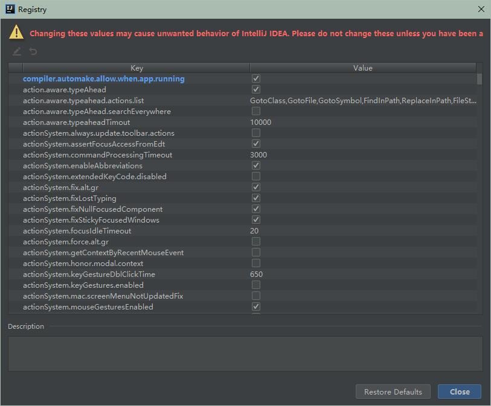Click the revert changes arrow icon

tap(33, 51)
